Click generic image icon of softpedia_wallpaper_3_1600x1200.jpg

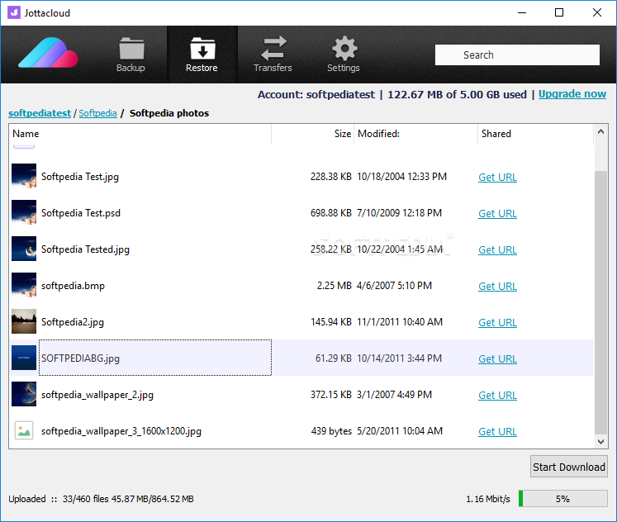[x=24, y=430]
